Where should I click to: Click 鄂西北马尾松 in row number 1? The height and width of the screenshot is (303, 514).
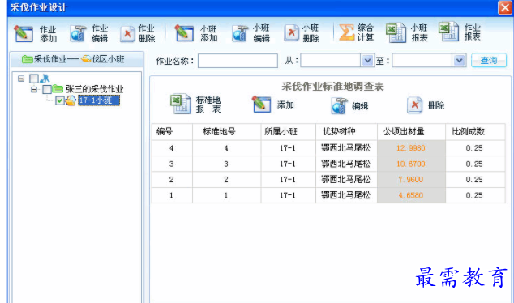pos(346,195)
